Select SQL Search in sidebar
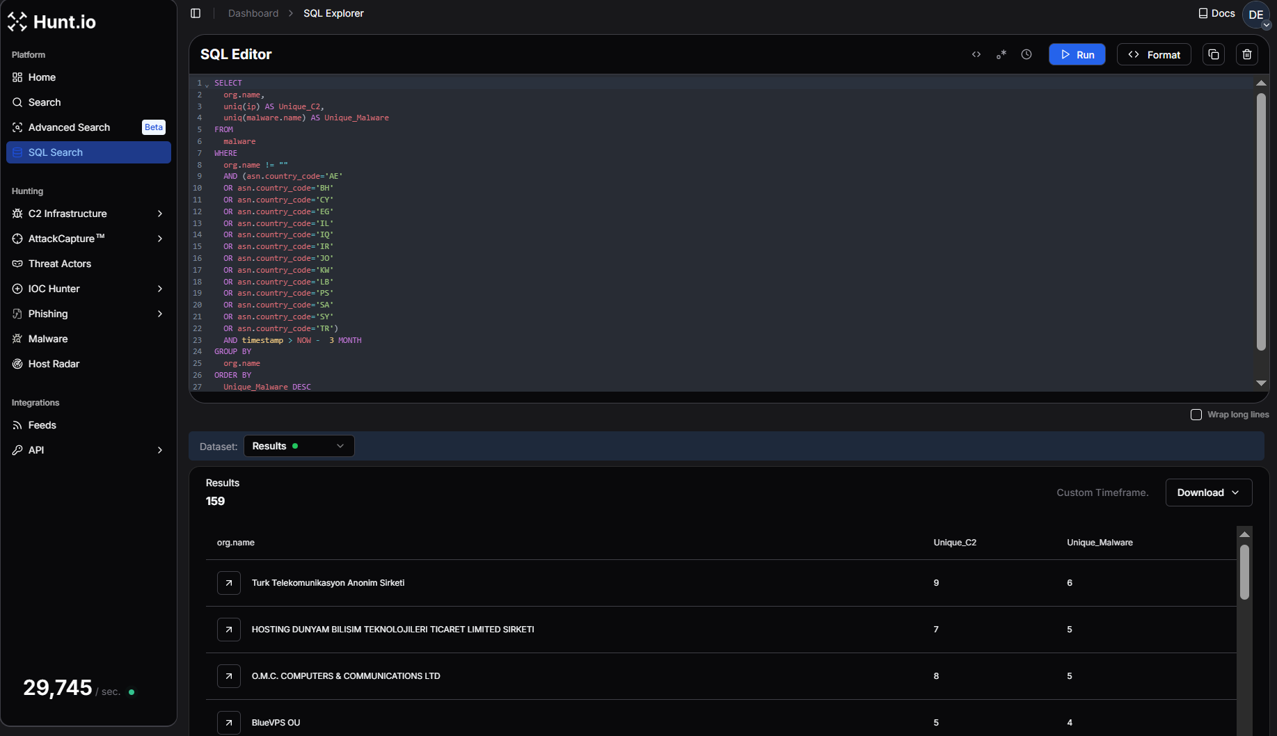Image resolution: width=1277 pixels, height=736 pixels. pos(88,152)
